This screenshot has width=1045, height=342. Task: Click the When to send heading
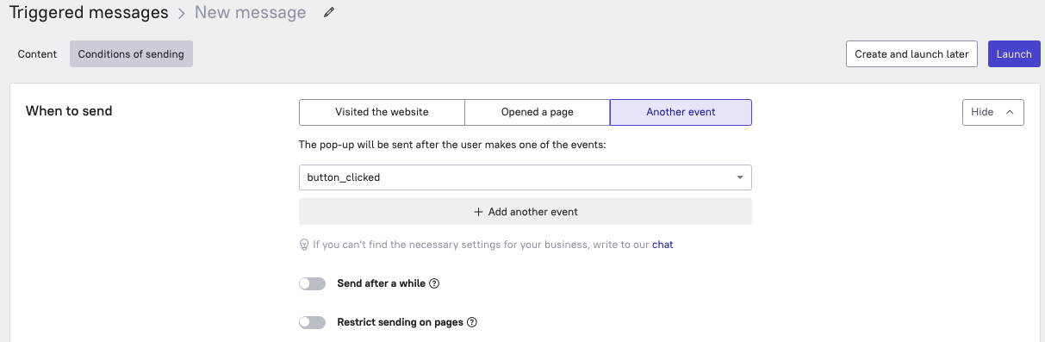pos(69,111)
